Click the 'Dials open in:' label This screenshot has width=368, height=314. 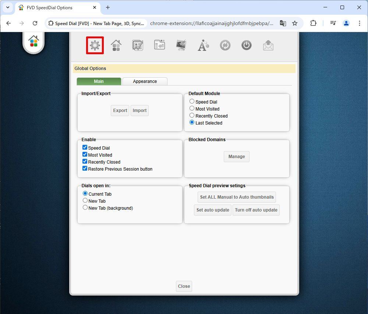pos(96,186)
